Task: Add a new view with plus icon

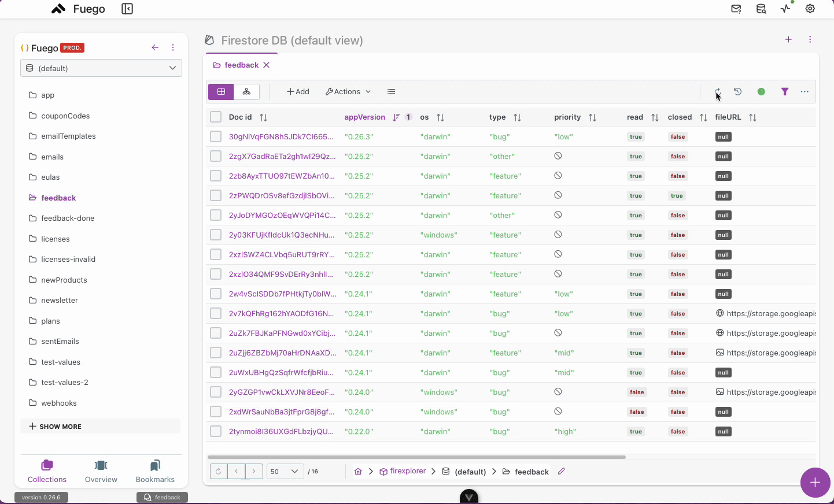Action: 788,39
